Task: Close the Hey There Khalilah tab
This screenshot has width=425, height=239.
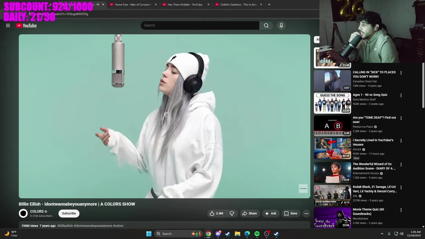Action: point(209,5)
